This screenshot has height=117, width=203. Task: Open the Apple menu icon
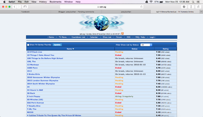click(4, 2)
